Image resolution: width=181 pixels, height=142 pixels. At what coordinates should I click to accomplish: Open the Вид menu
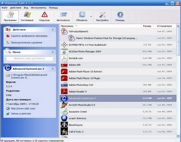26,8
